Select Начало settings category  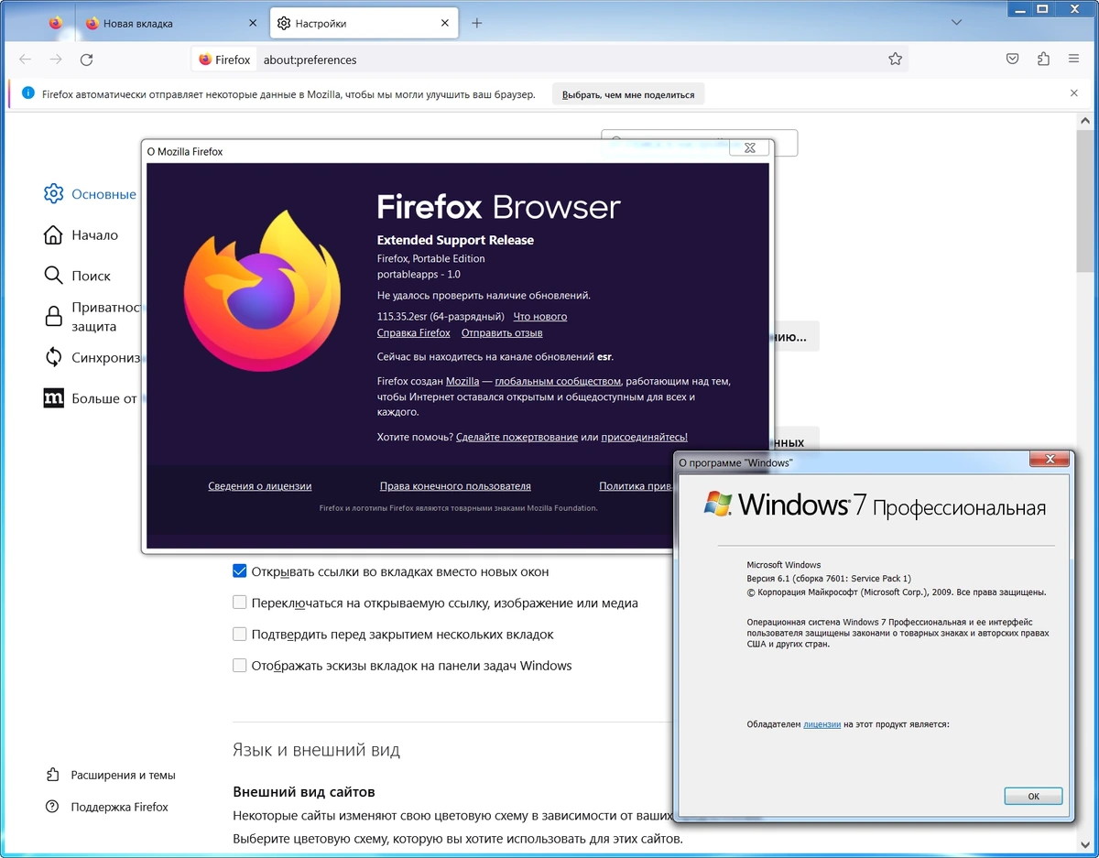(x=81, y=235)
